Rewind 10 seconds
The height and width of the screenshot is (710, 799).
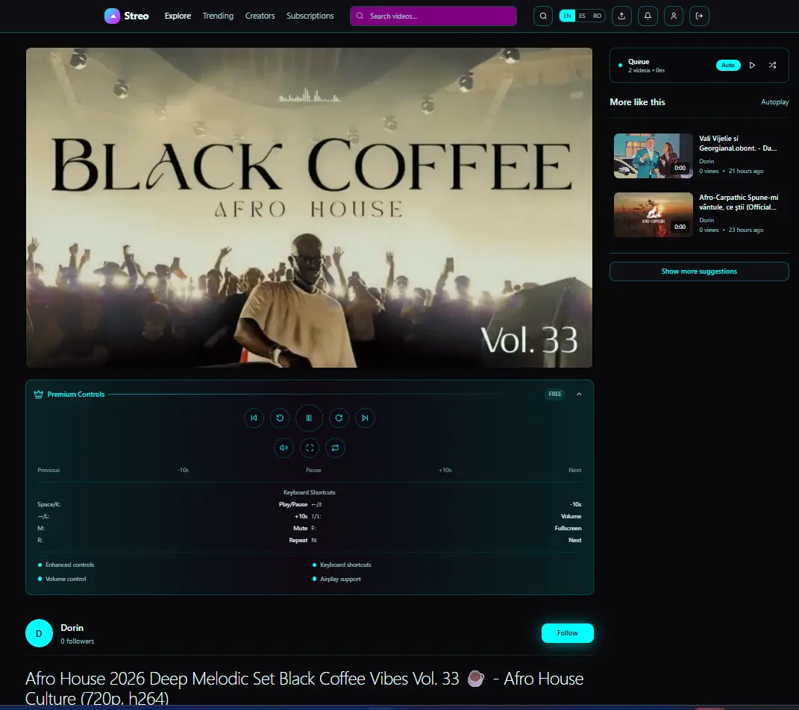(280, 418)
